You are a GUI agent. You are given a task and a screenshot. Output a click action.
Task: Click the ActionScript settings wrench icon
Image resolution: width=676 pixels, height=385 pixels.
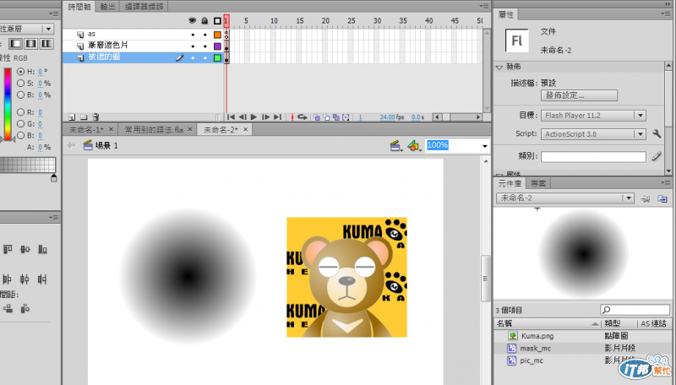(x=657, y=134)
